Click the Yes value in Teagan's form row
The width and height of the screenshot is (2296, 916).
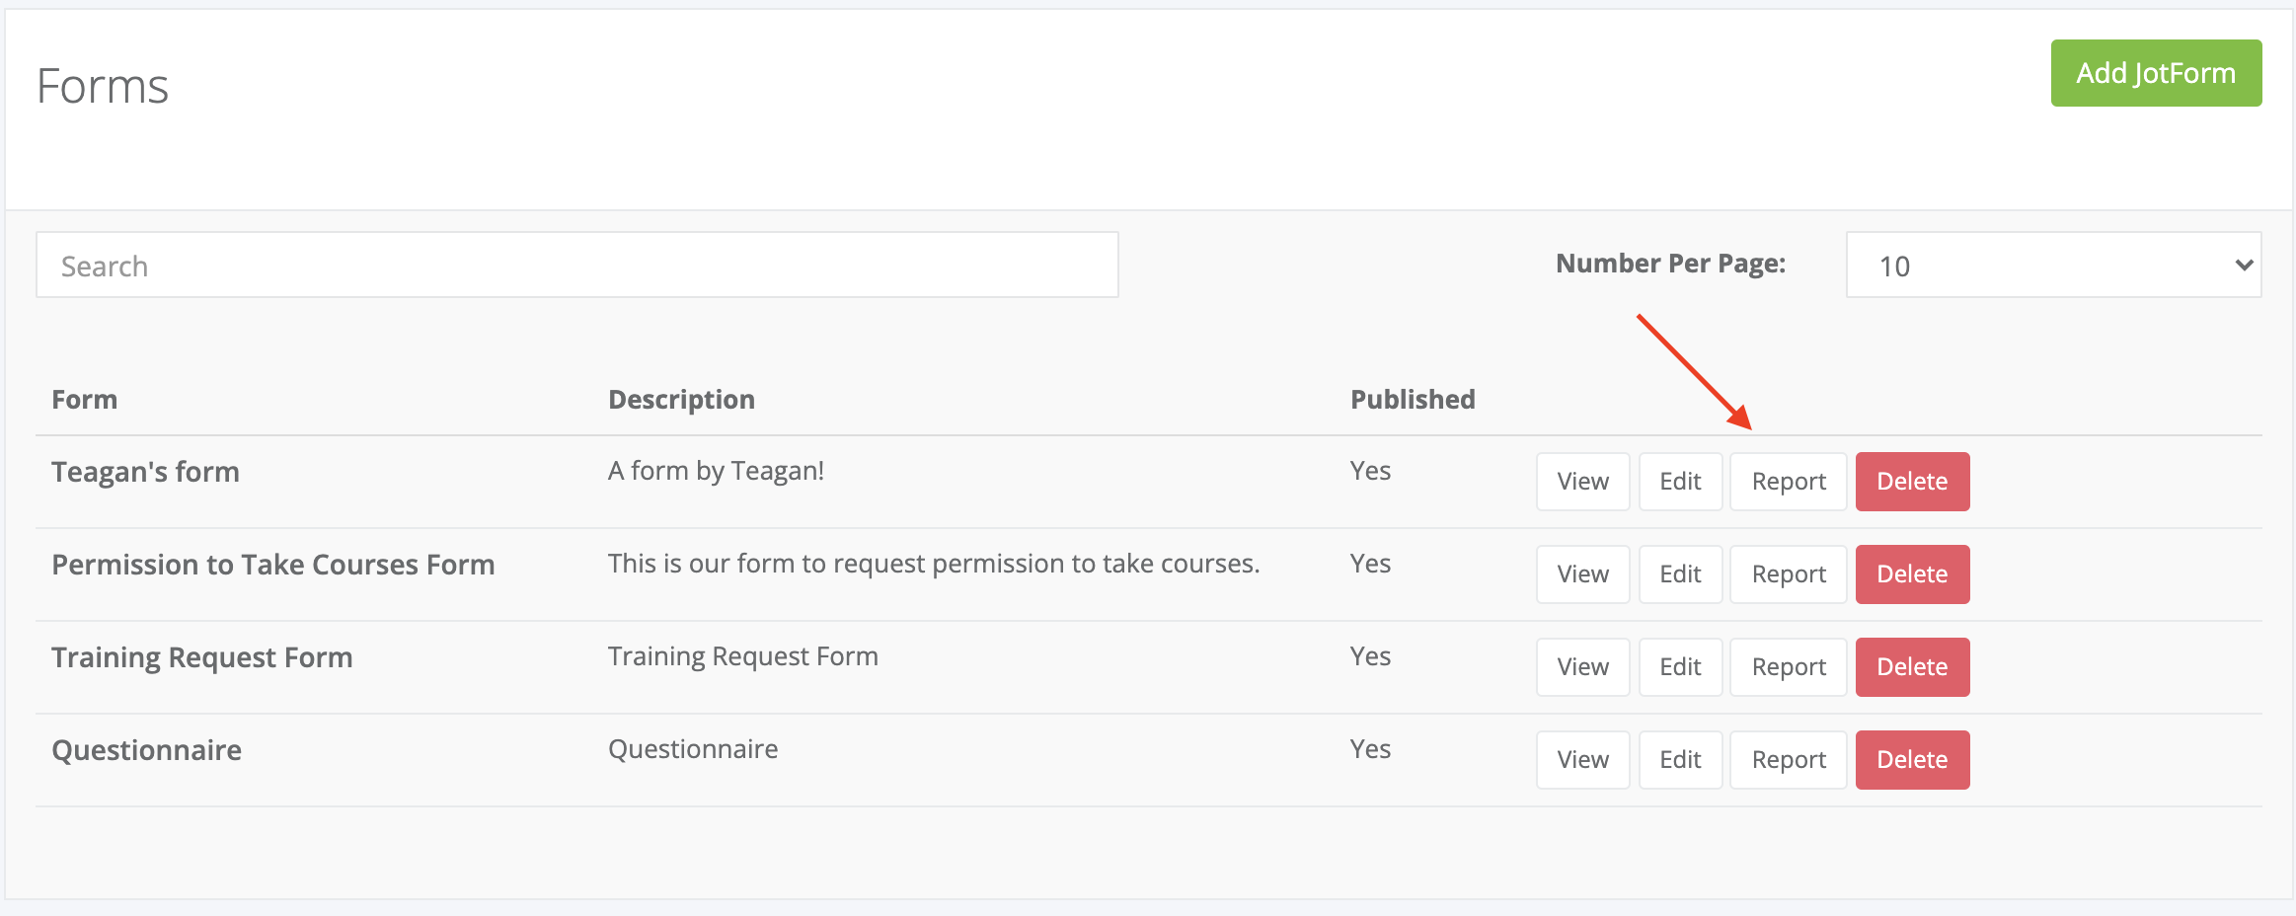pos(1370,471)
